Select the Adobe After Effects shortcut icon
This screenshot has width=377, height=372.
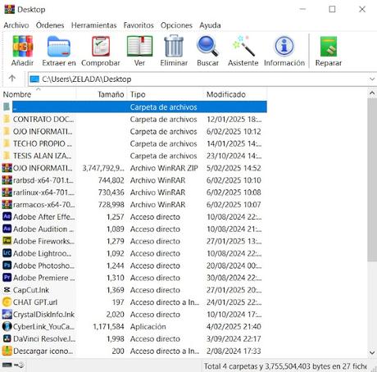7,216
